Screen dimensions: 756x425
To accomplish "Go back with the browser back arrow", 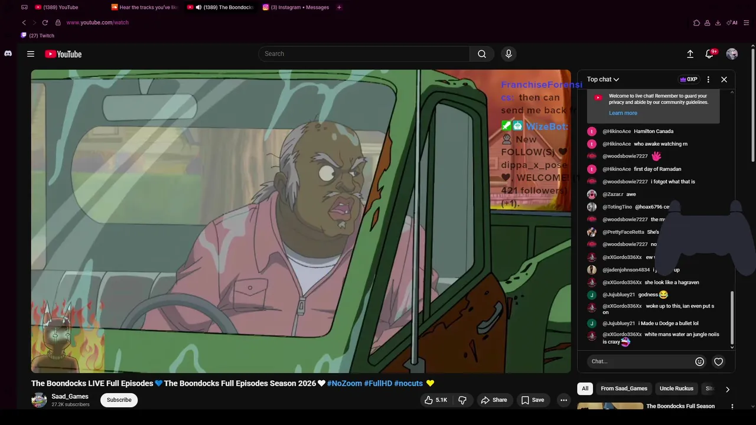I will tap(24, 22).
